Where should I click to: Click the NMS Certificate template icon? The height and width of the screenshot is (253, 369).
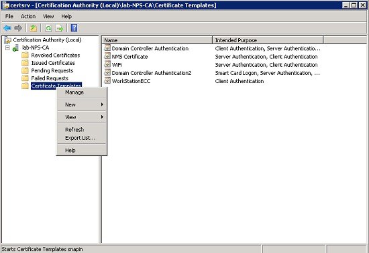click(107, 56)
